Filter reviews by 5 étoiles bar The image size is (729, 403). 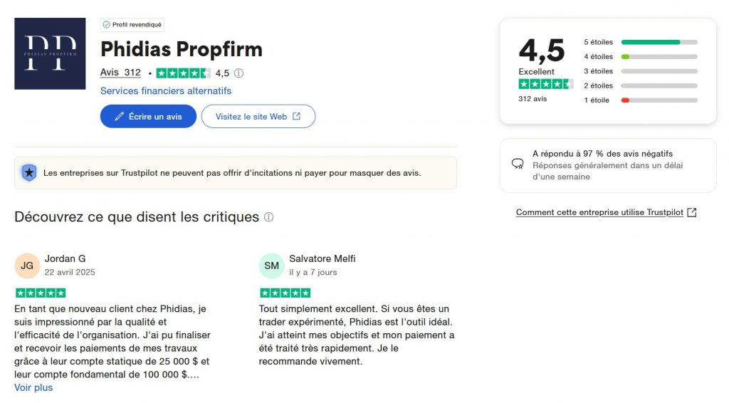click(x=640, y=42)
